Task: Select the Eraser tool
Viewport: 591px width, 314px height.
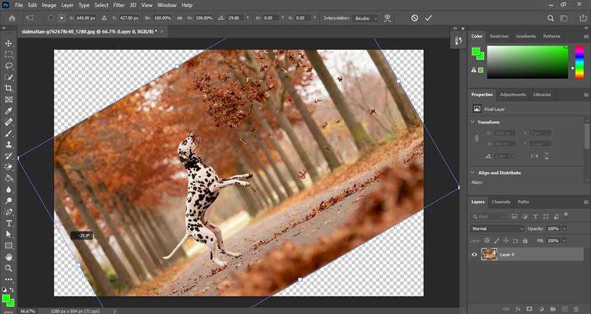Action: click(8, 167)
